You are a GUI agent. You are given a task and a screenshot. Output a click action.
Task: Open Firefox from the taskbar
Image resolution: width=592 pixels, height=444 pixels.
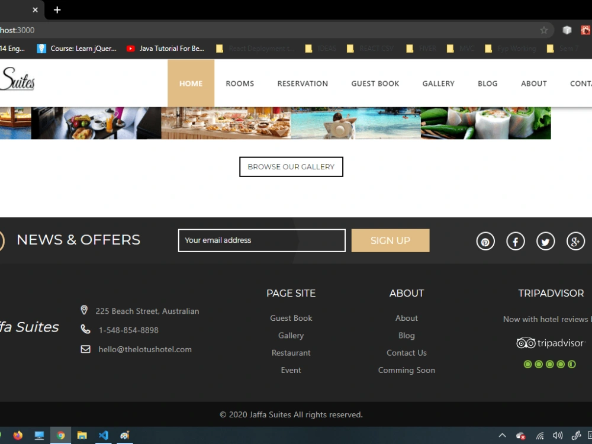coord(18,435)
